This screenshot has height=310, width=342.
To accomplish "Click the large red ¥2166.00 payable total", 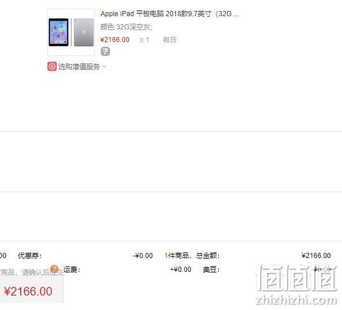I will point(28,292).
